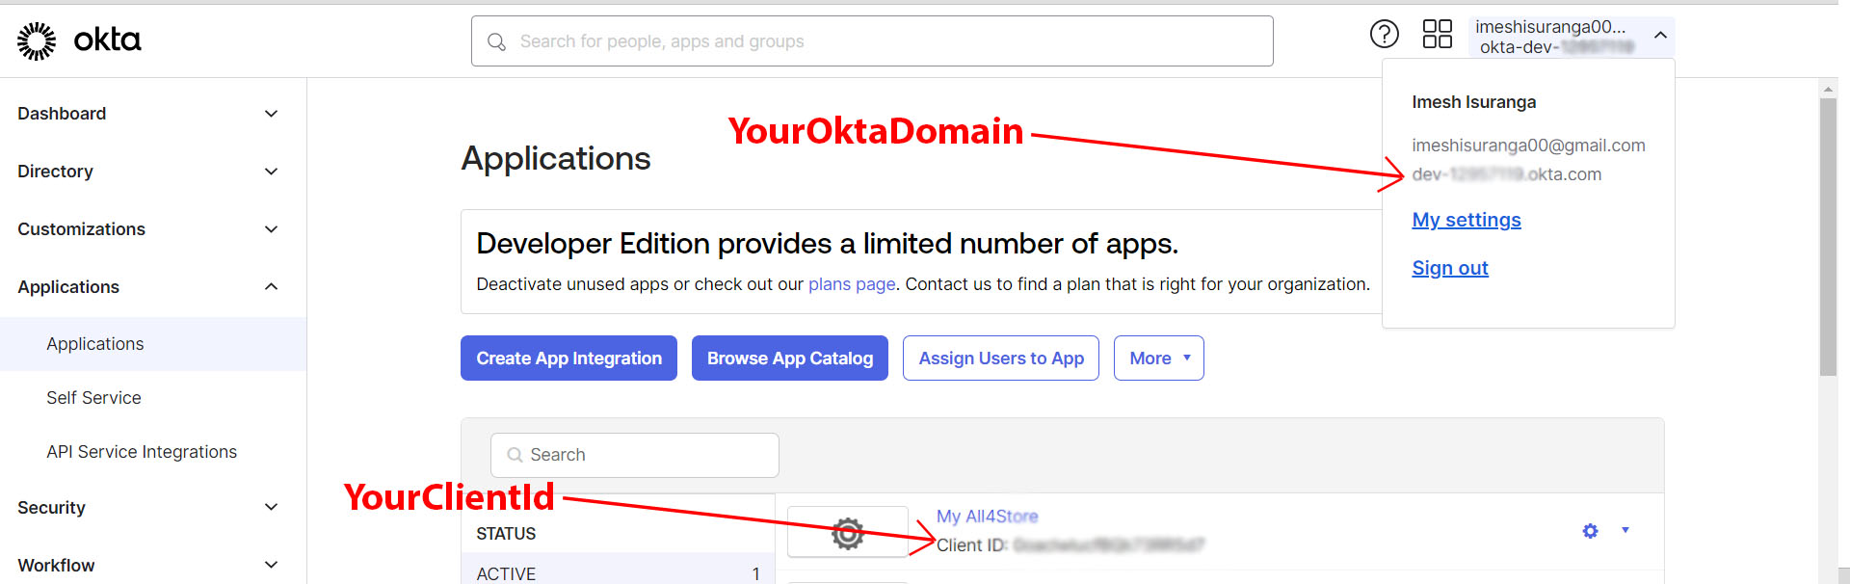Focus the applications list Search field
Image resolution: width=1850 pixels, height=584 pixels.
click(x=635, y=455)
